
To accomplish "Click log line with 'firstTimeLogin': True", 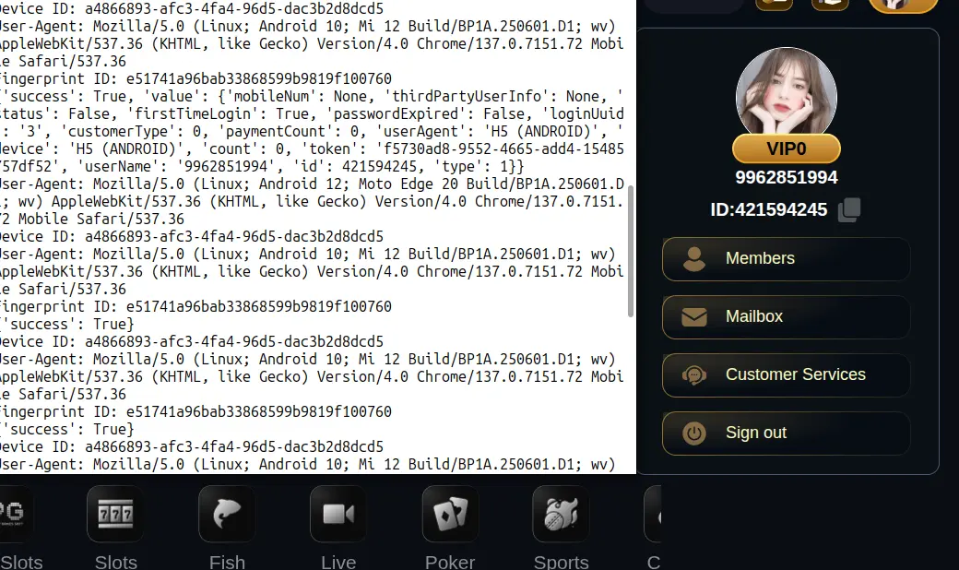I will [312, 113].
